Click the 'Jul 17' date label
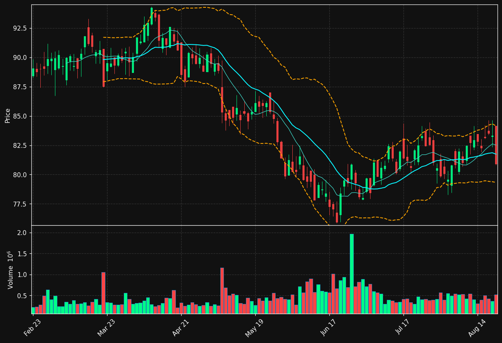The image size is (502, 343). coord(403,328)
